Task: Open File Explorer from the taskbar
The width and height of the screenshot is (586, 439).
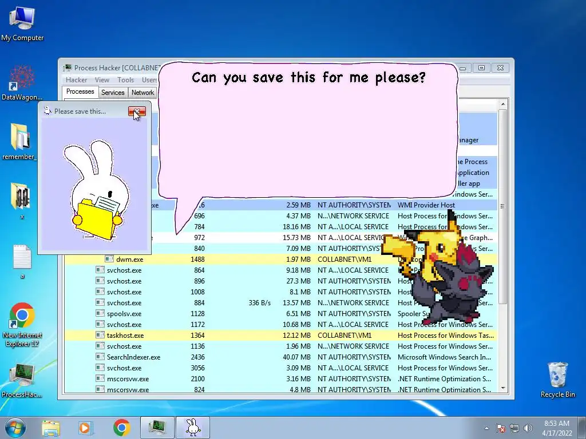Action: [x=51, y=428]
